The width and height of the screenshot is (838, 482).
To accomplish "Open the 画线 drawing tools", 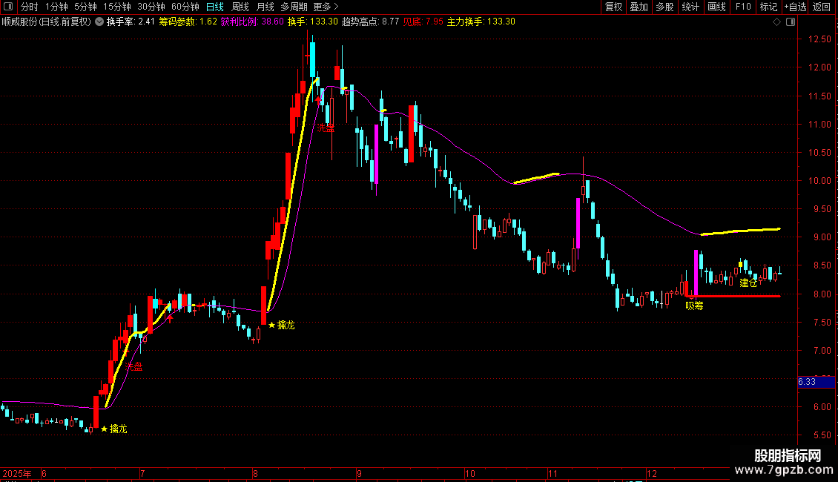I will 716,7.
